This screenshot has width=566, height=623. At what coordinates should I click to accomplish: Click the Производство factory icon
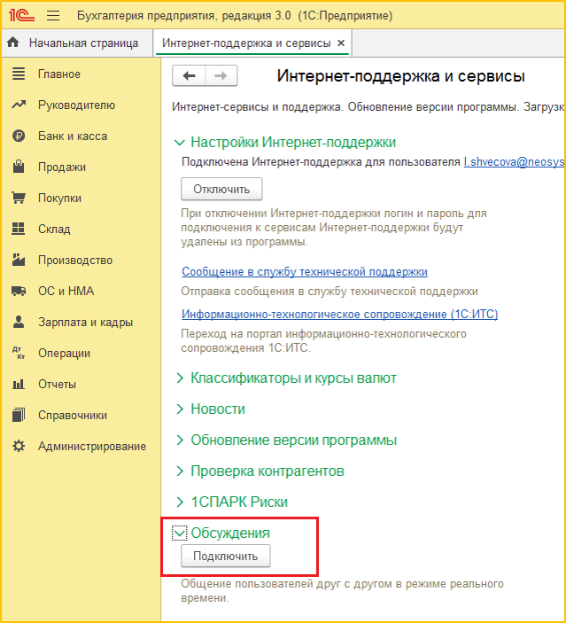point(19,260)
